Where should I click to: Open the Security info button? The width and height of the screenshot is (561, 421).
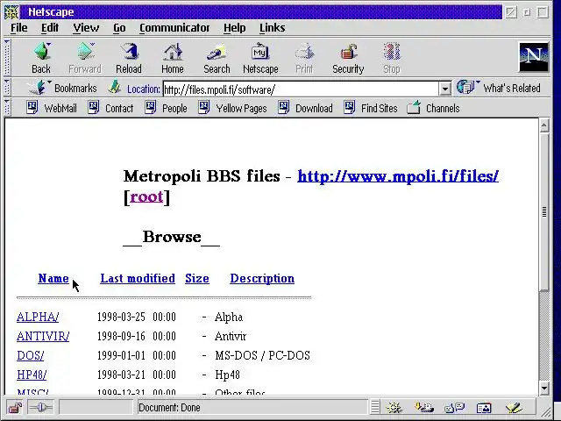[348, 58]
